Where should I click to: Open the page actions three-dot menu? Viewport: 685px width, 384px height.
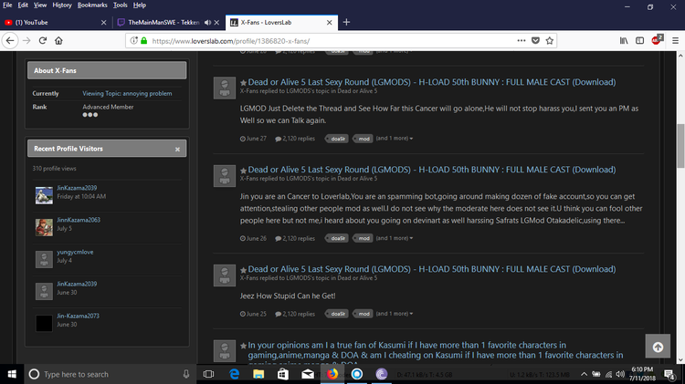coord(522,40)
